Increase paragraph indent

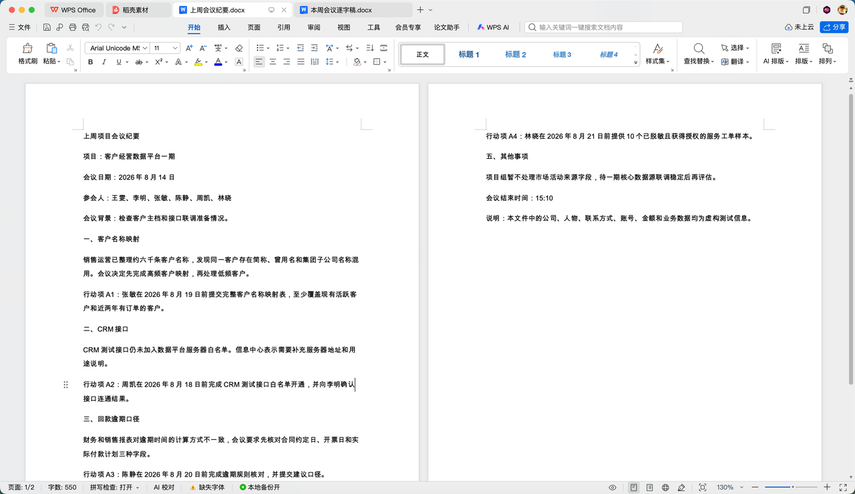point(314,48)
